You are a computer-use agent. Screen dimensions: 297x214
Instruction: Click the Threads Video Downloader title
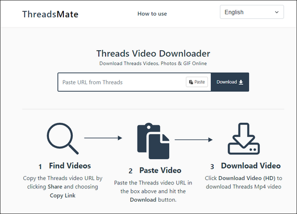(x=153, y=53)
